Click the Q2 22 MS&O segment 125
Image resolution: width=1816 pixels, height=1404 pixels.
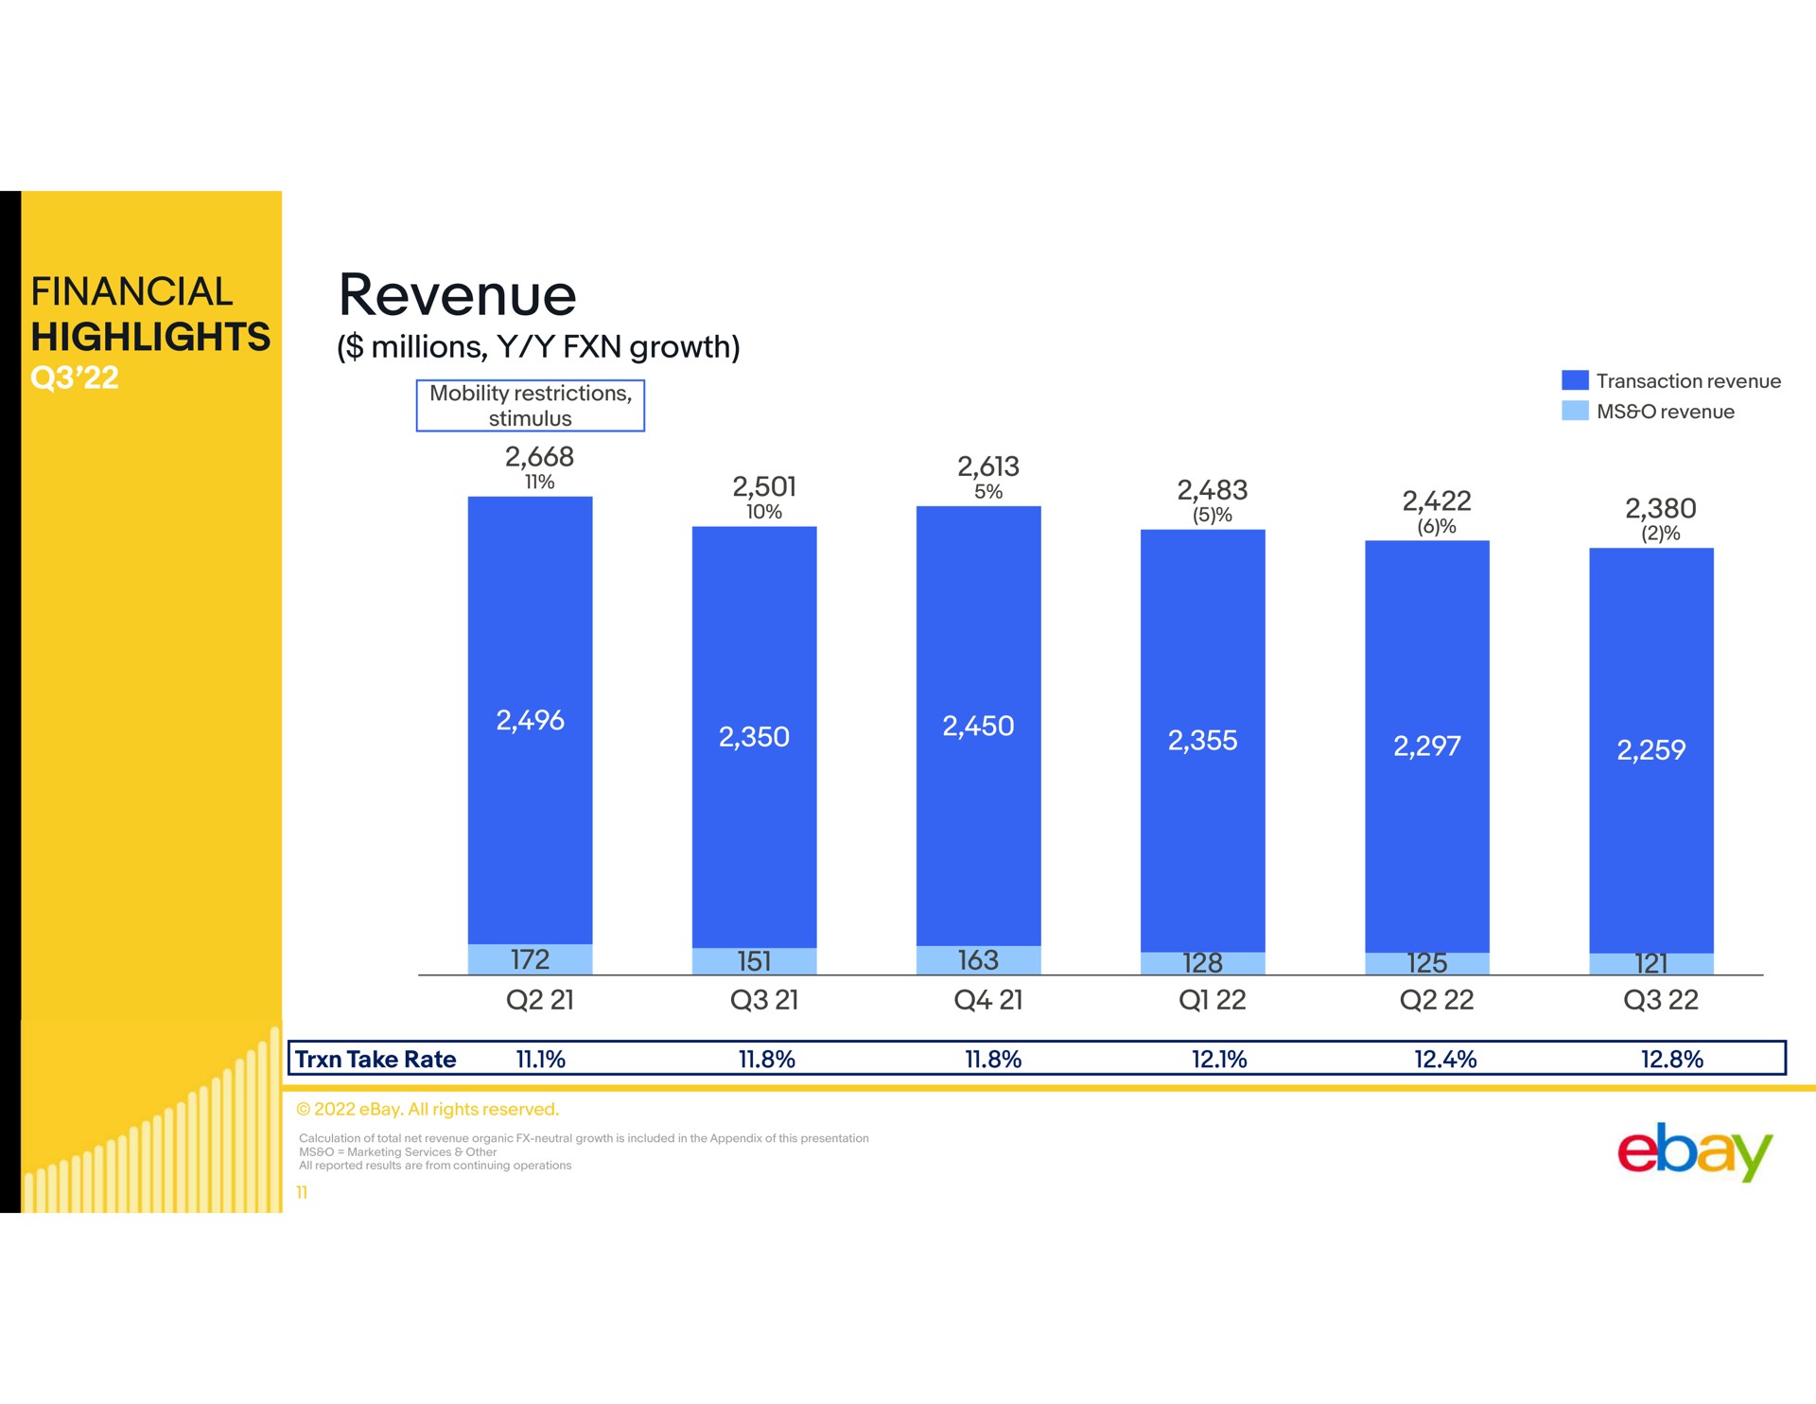[x=1427, y=963]
